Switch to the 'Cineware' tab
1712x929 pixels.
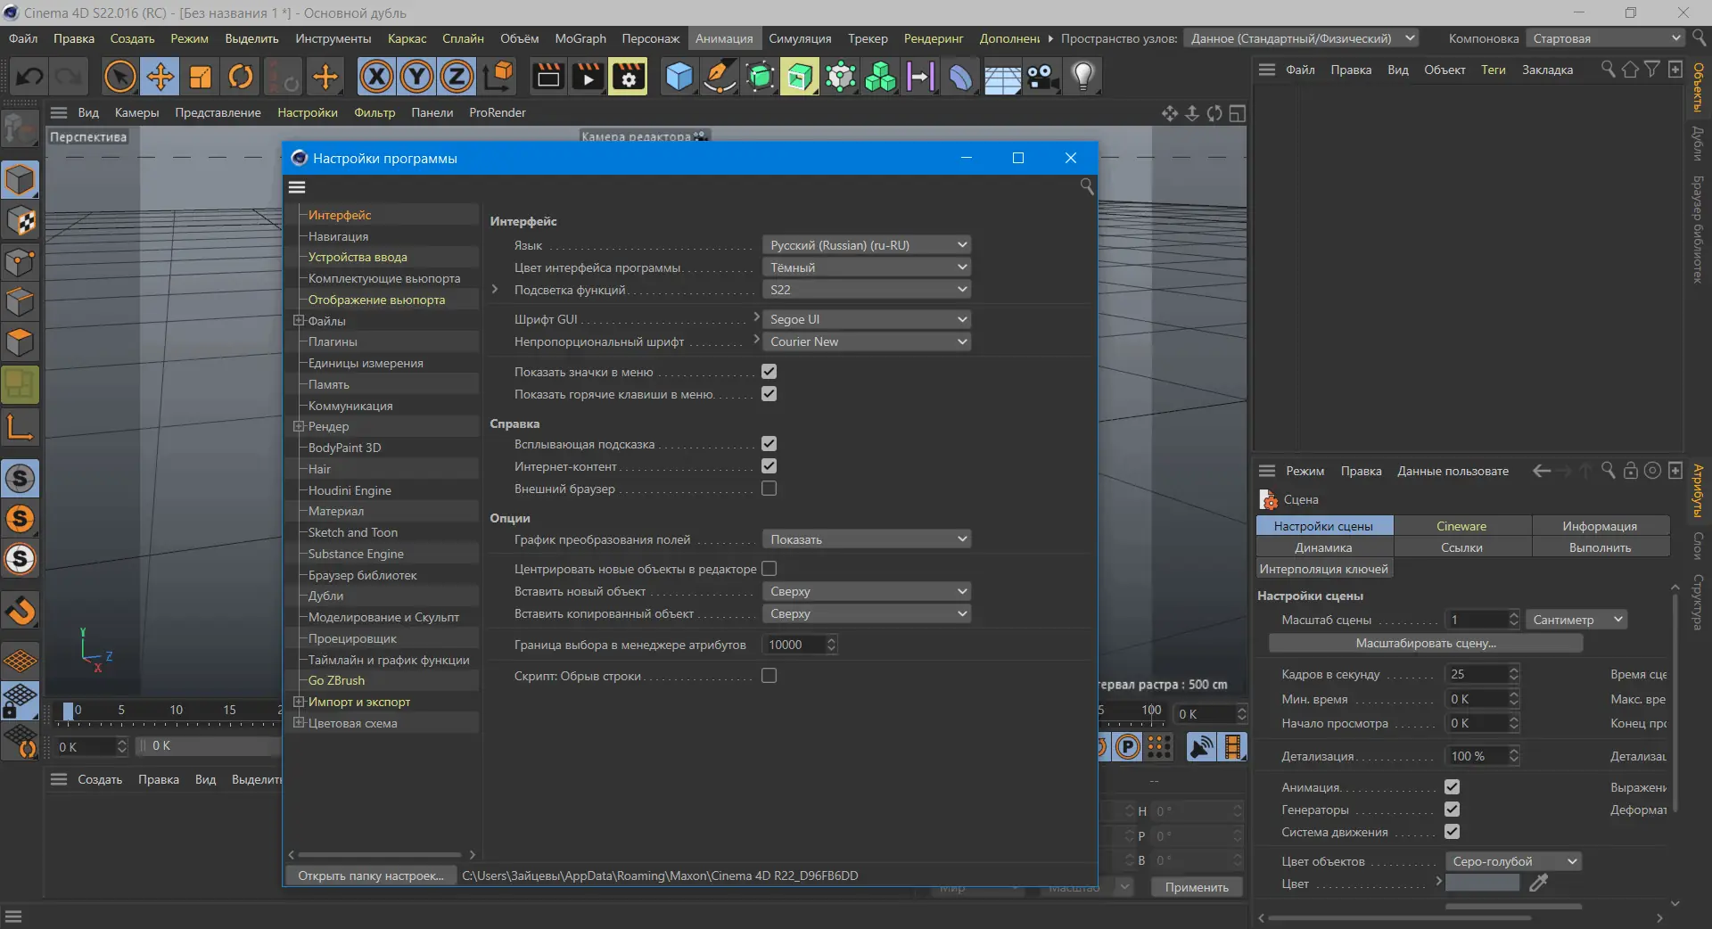(1461, 526)
